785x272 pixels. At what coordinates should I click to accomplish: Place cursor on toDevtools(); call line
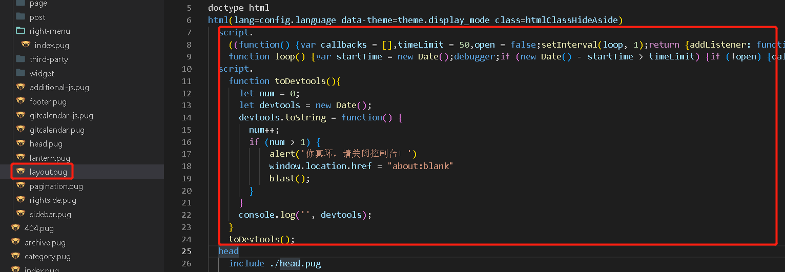tap(261, 239)
